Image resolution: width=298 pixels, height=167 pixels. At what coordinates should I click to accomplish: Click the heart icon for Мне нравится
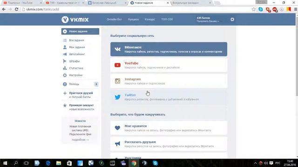click(117, 128)
